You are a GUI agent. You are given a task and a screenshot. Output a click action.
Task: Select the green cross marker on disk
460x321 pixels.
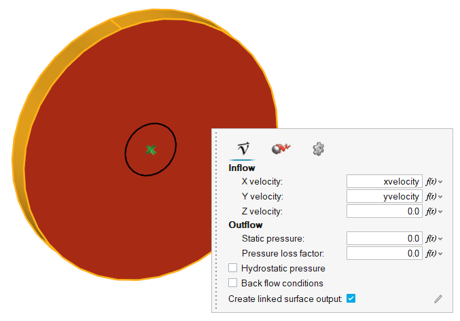pos(151,149)
